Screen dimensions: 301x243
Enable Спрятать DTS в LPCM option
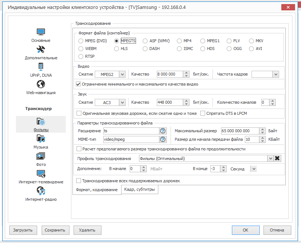click(203, 113)
